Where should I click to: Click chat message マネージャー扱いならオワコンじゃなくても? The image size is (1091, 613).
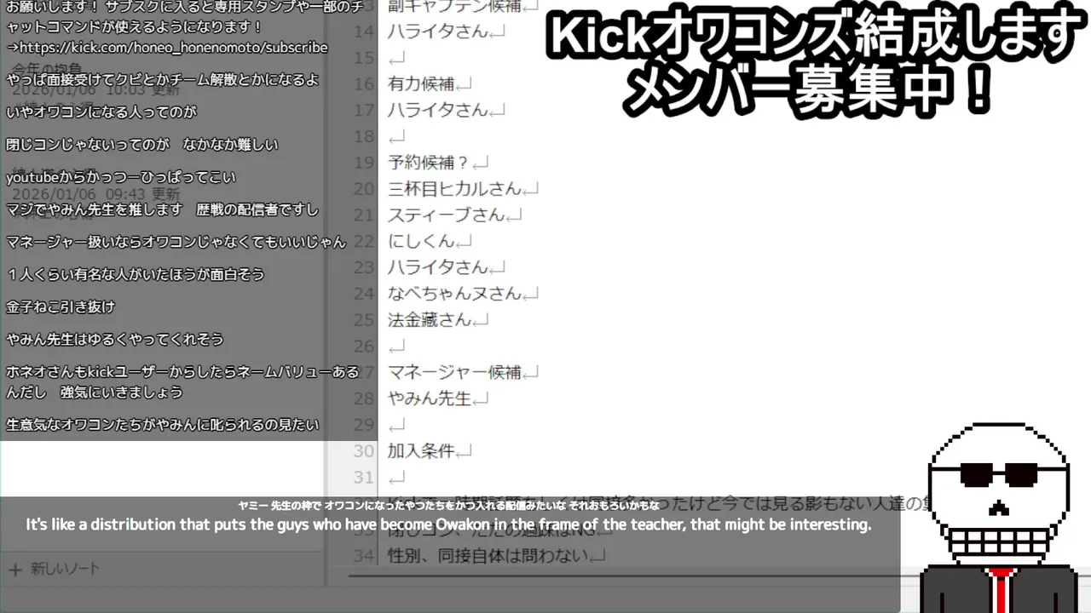(x=176, y=242)
